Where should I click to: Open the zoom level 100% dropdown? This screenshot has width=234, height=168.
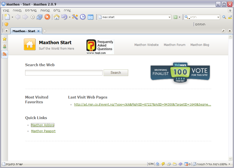229,164
